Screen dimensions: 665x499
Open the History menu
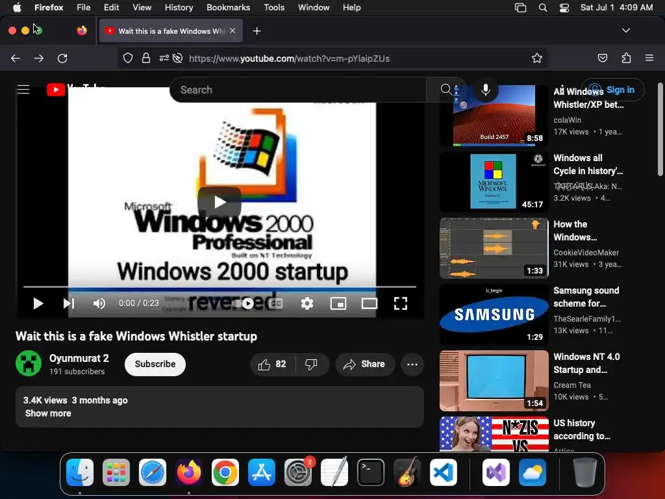[x=179, y=7]
